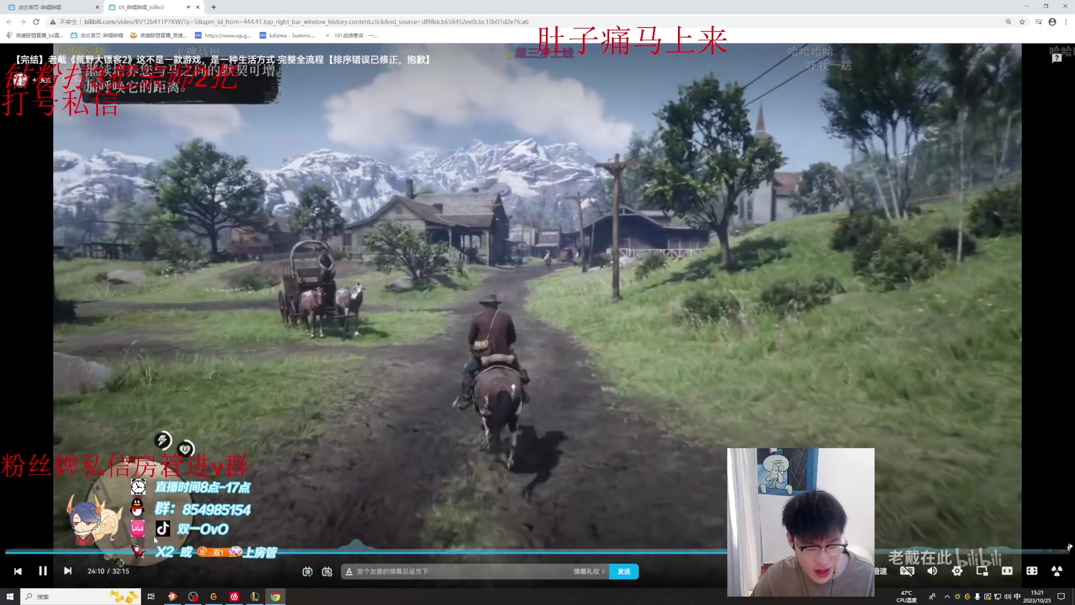Enter full screen mode
This screenshot has width=1075, height=605.
[1057, 571]
